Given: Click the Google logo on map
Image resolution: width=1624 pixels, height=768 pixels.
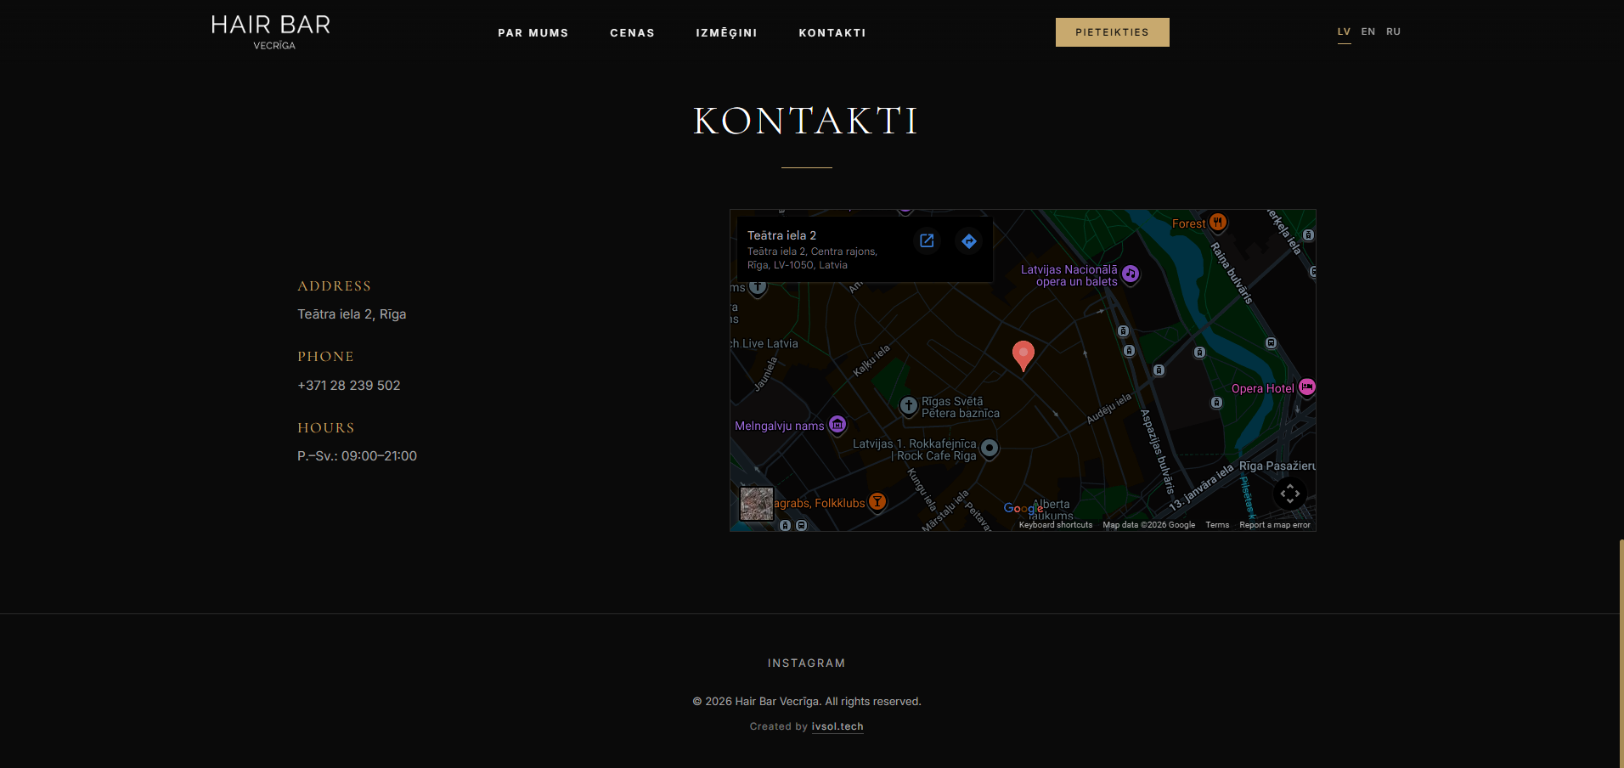Looking at the screenshot, I should click(x=1023, y=508).
